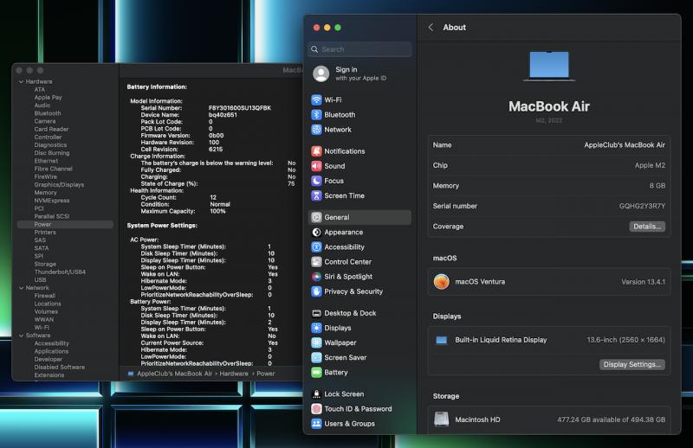Click the Built-in Liquid Retina Display icon
The width and height of the screenshot is (693, 448).
(x=442, y=340)
